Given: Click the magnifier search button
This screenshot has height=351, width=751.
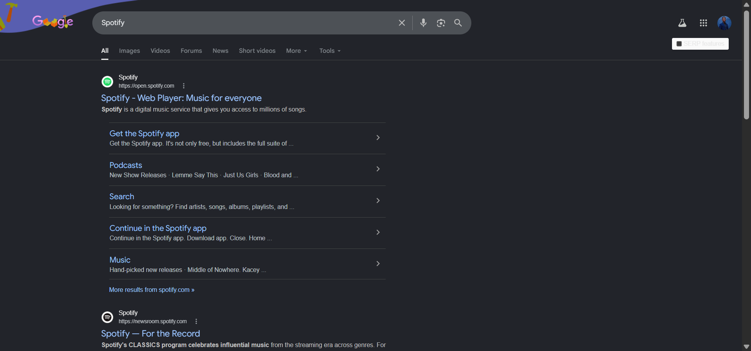Looking at the screenshot, I should pos(458,23).
